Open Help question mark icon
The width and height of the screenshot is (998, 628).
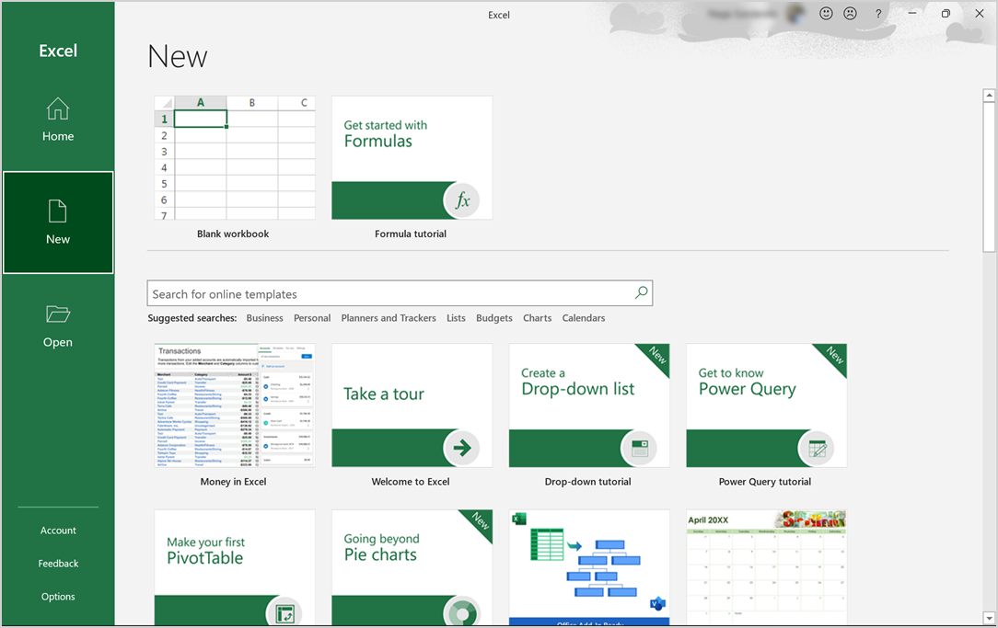(878, 14)
